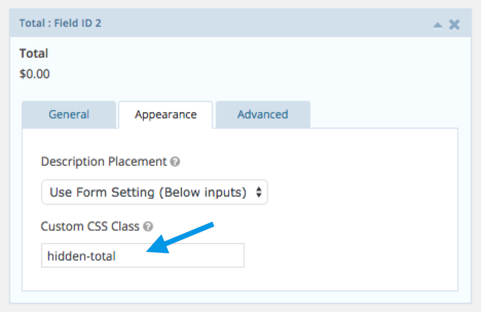
Task: Delete the Total field with X icon
Action: (x=454, y=24)
